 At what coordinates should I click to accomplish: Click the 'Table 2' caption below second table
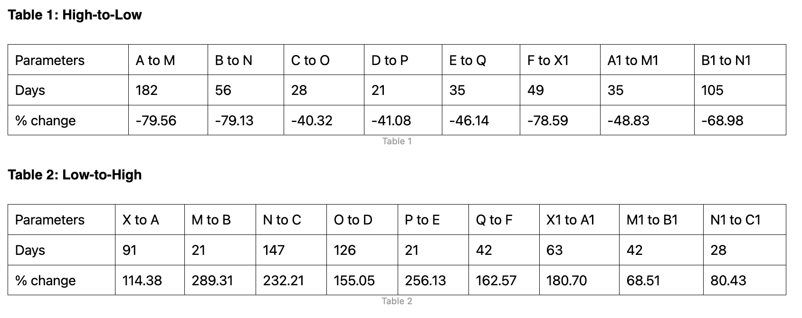pyautogui.click(x=397, y=301)
